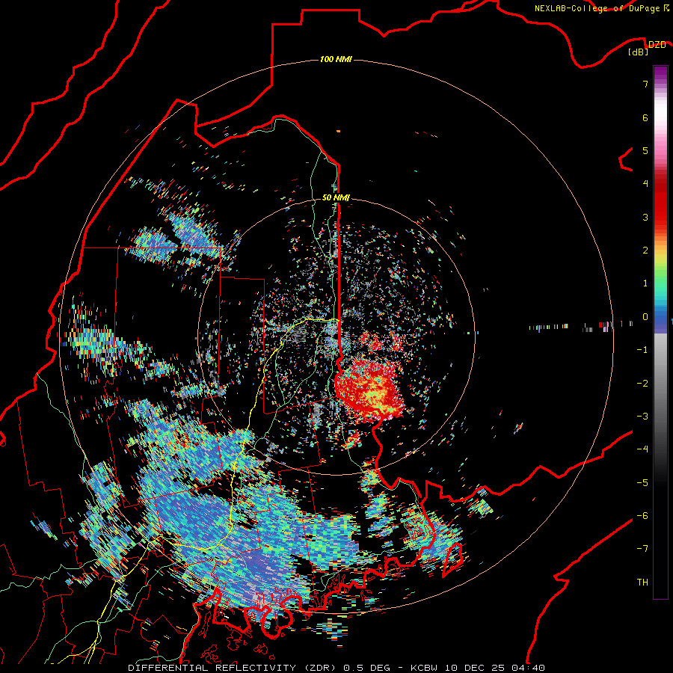673x673 pixels.
Task: Click the -7 tick label on the scale
Action: (x=642, y=549)
